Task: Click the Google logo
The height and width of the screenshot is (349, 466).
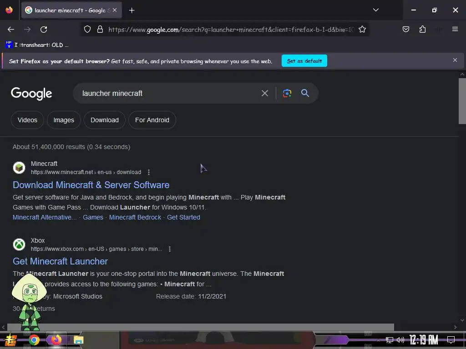Action: point(31,94)
